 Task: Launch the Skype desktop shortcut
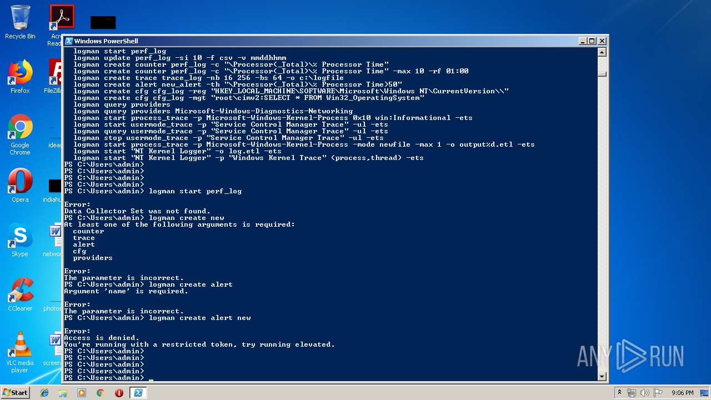pos(20,240)
